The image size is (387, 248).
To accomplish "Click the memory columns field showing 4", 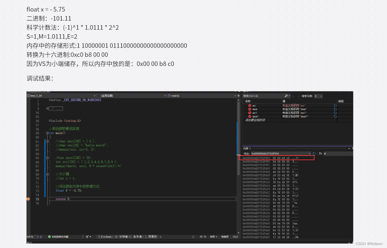I will 338,154.
